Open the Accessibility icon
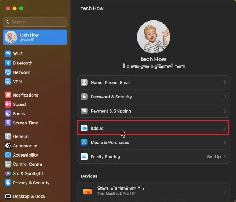 coord(8,155)
